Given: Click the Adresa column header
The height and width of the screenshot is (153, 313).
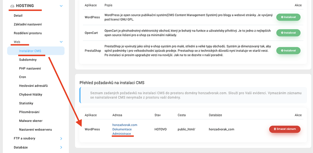Looking at the screenshot, I should tap(117, 115).
